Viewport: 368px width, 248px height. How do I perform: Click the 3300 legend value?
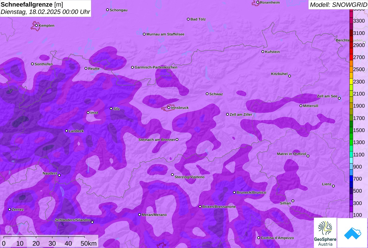pos(359,21)
